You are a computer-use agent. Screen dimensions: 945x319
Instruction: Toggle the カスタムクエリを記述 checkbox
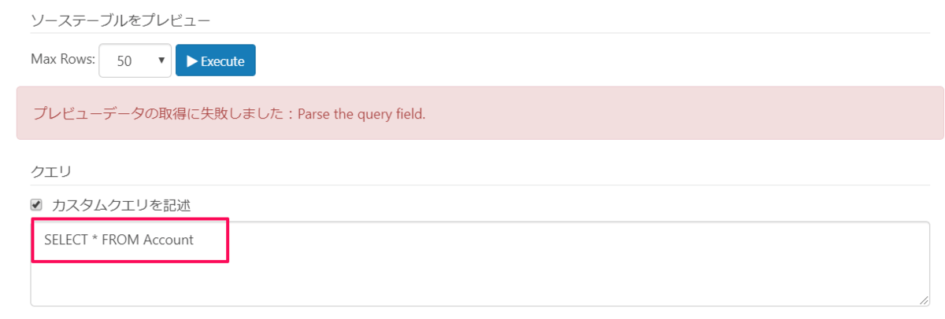(x=36, y=205)
